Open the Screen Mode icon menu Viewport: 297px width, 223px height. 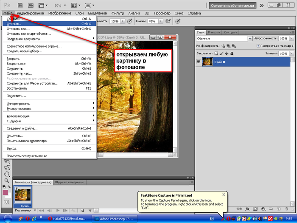pos(90,5)
